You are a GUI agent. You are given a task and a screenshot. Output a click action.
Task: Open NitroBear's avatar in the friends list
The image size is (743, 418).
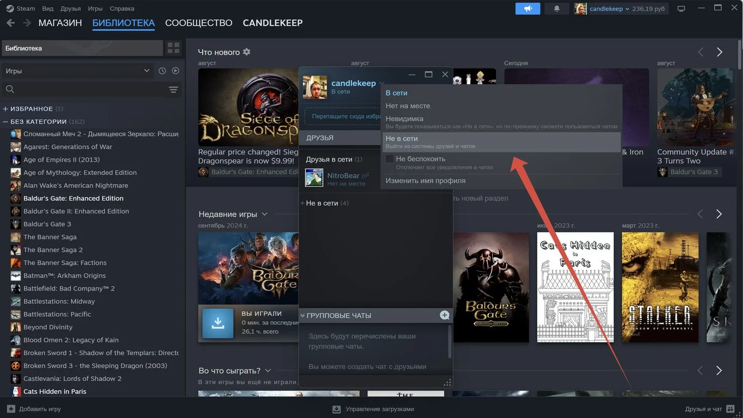pyautogui.click(x=314, y=178)
